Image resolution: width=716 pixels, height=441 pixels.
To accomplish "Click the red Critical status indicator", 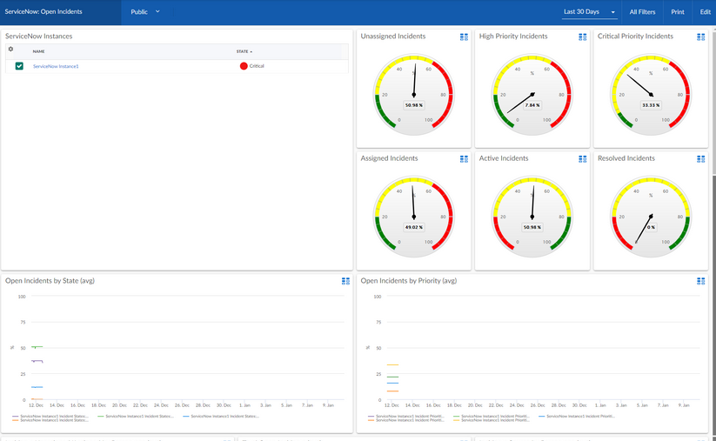I will click(x=244, y=66).
